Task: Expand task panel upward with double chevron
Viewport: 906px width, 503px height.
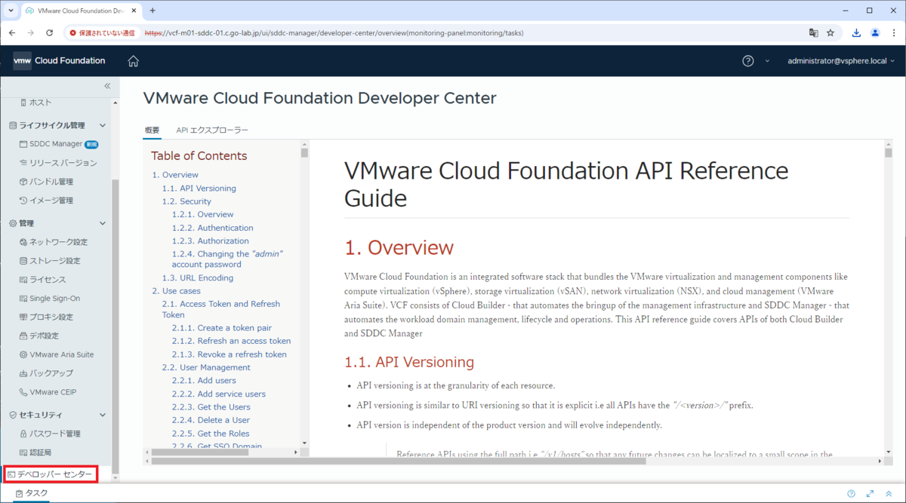Action: pyautogui.click(x=889, y=493)
